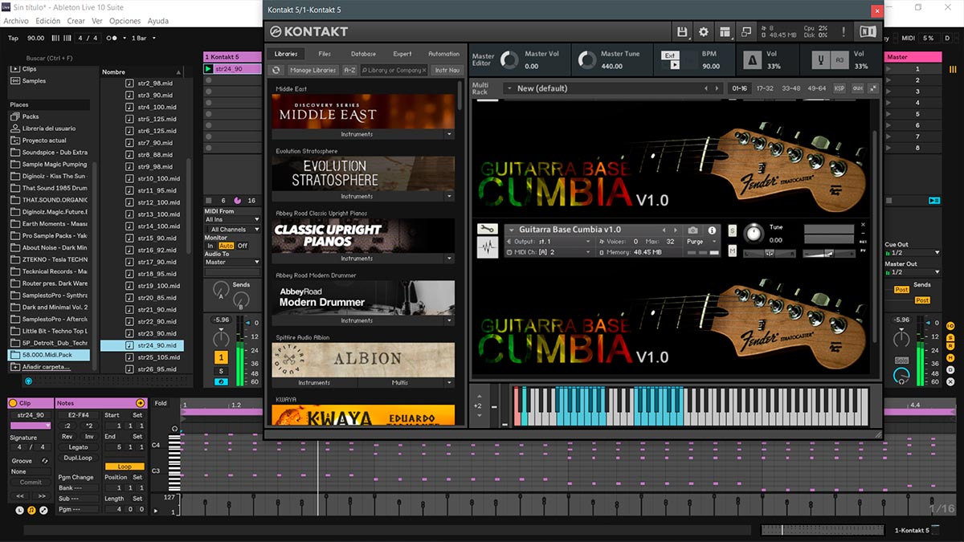Toggle Ext sync button in Kontakt
964x542 pixels.
(671, 55)
